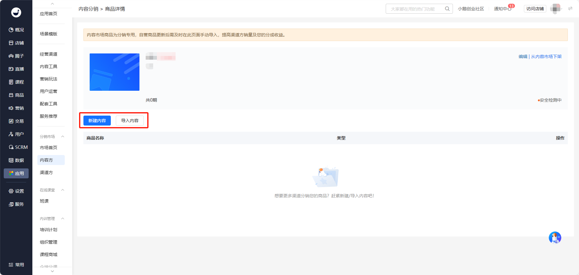Viewport: 579px width, 275px height.
Task: Click the app logo in the sidebar
Action: coord(16,12)
